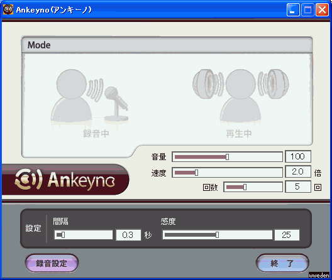Click the 速度 speed slider track
The image size is (332, 280).
pos(227,173)
